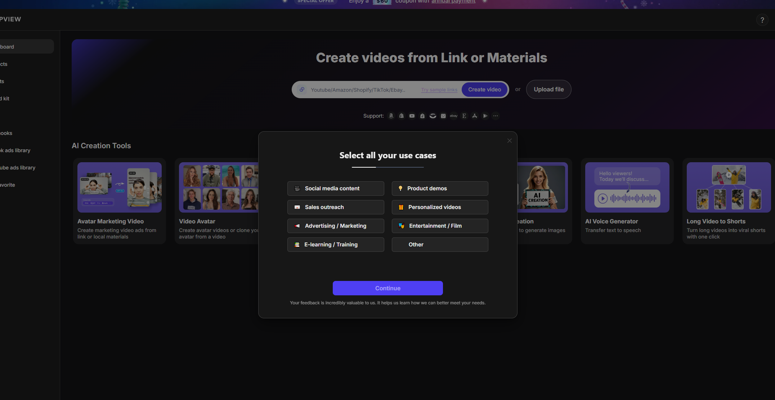The image size is (775, 400).
Task: Select the Social media content option
Action: [336, 188]
